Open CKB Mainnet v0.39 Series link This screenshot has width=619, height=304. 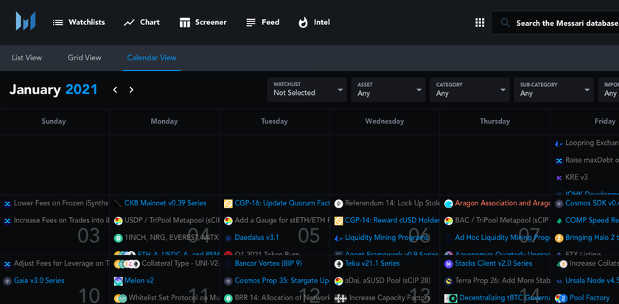pos(165,203)
